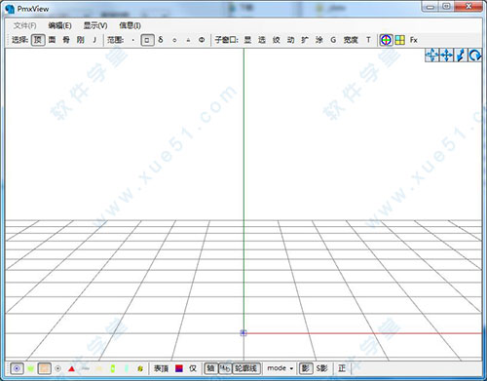Click the red-blue gradient color square

click(x=179, y=368)
